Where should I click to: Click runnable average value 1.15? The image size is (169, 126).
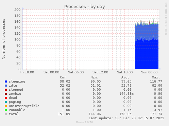pos(128,110)
